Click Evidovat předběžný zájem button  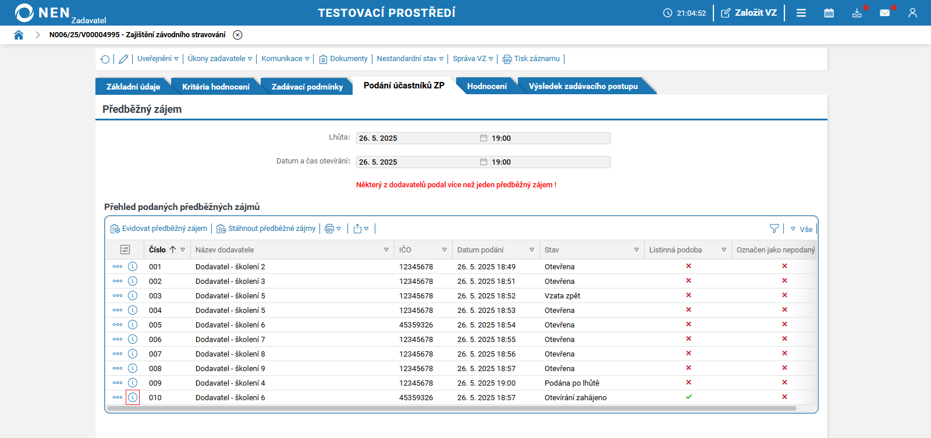159,229
